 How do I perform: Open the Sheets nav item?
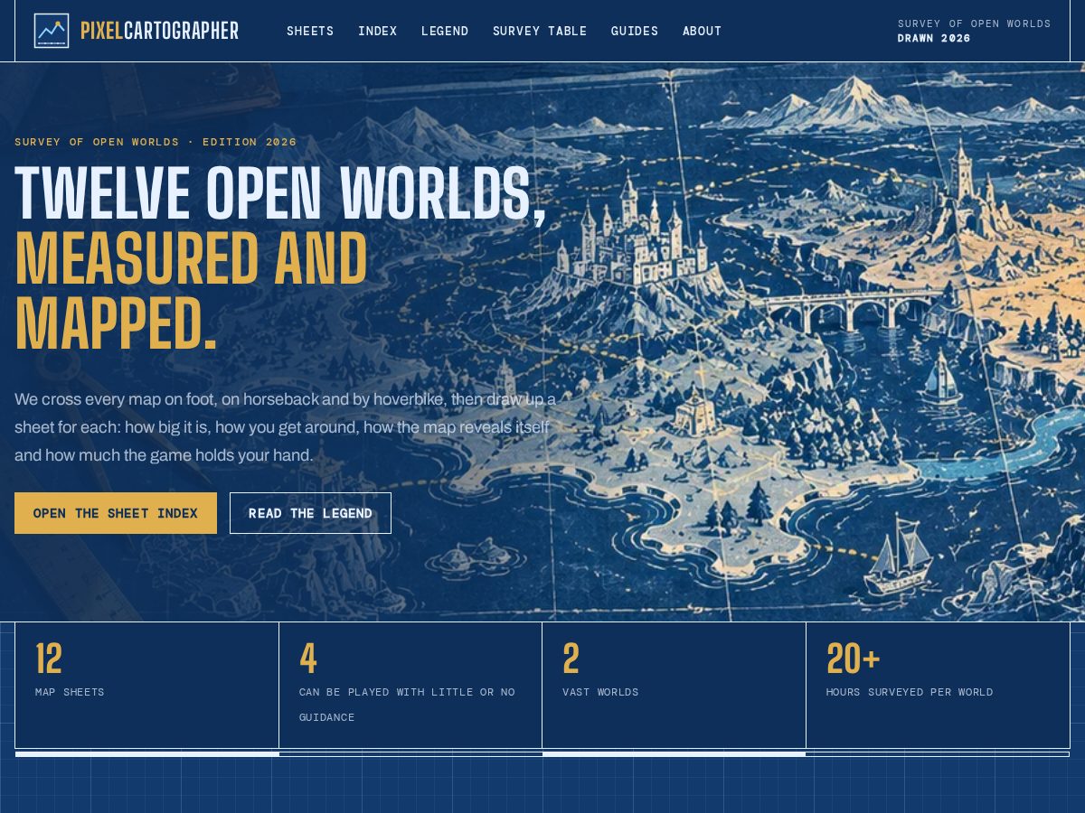tap(310, 31)
